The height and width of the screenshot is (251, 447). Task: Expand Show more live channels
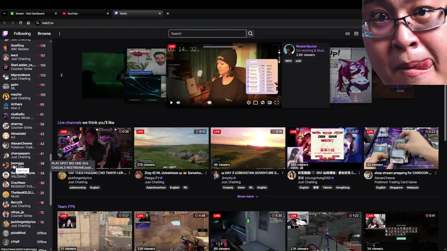click(x=248, y=196)
